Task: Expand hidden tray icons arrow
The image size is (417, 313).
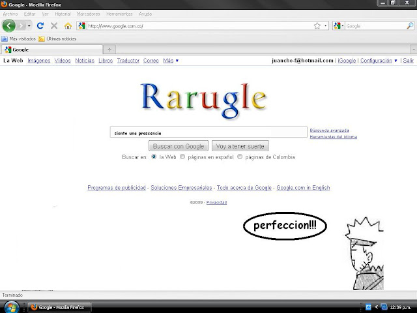Action: click(376, 307)
